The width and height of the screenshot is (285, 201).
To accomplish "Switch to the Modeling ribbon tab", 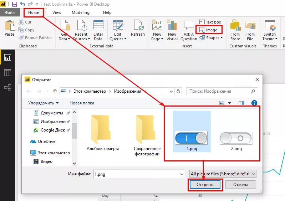I will (x=81, y=12).
